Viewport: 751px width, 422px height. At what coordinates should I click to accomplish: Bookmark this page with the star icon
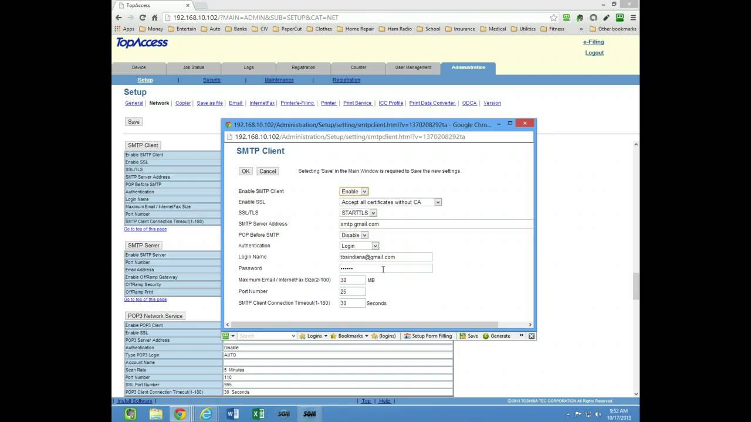pyautogui.click(x=554, y=18)
